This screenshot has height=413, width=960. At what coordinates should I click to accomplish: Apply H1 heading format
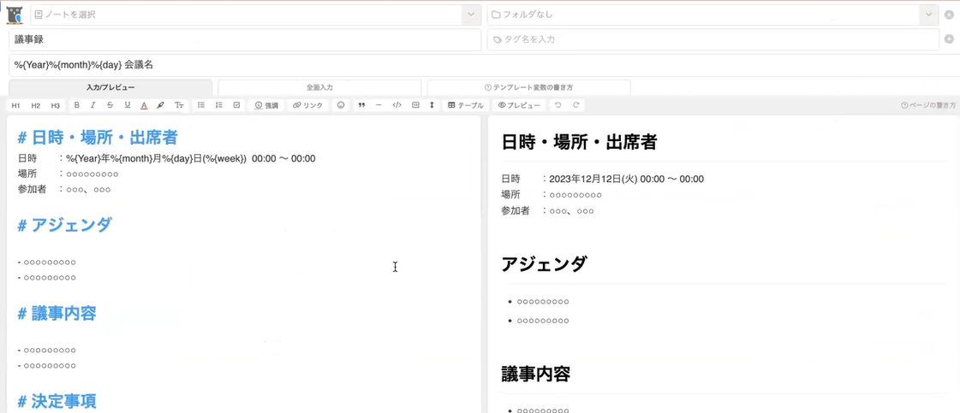16,106
